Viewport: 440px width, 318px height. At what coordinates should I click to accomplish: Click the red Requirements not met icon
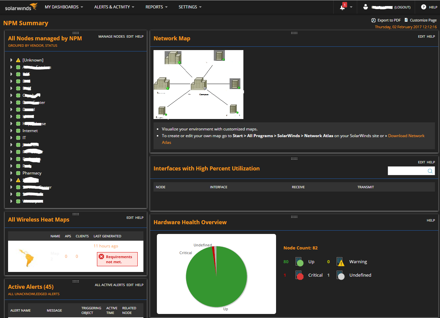101,257
